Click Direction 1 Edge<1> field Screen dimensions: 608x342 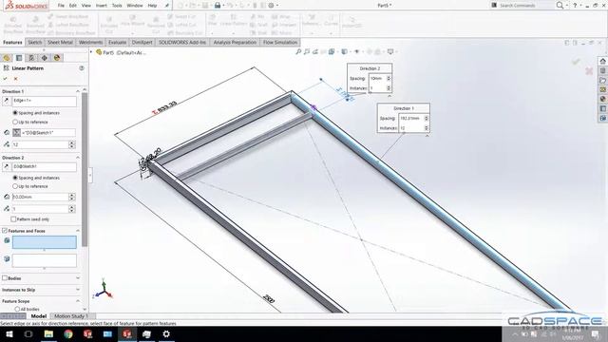[45, 102]
